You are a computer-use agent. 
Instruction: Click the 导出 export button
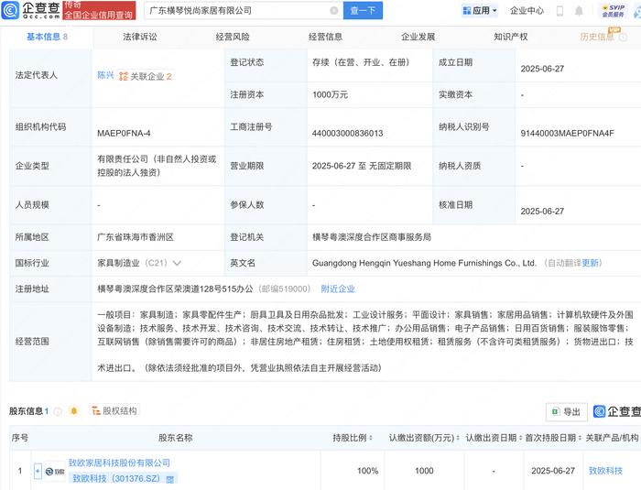tap(567, 412)
